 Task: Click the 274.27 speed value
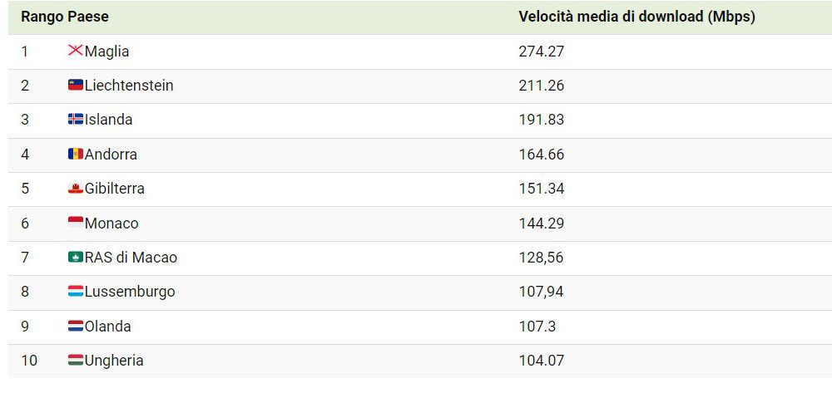[x=542, y=52]
